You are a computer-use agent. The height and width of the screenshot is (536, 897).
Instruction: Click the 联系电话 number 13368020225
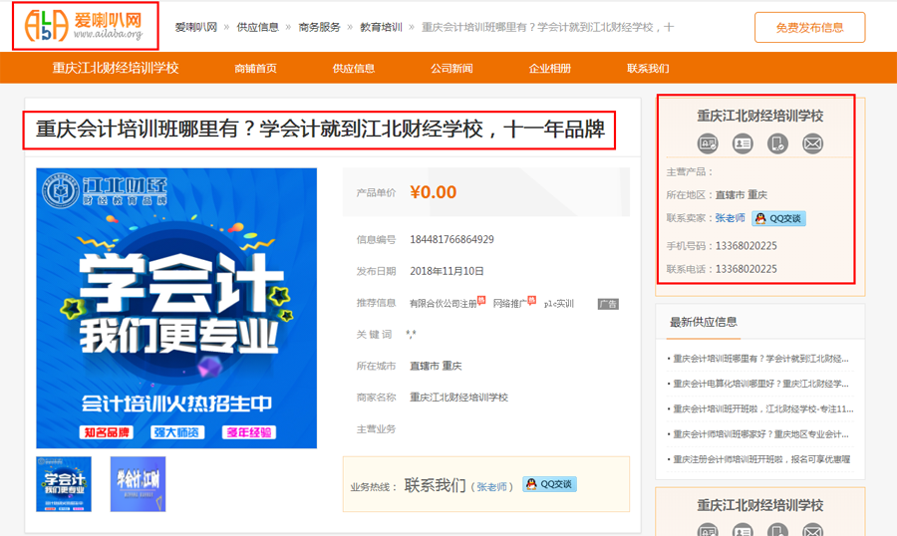coord(746,269)
